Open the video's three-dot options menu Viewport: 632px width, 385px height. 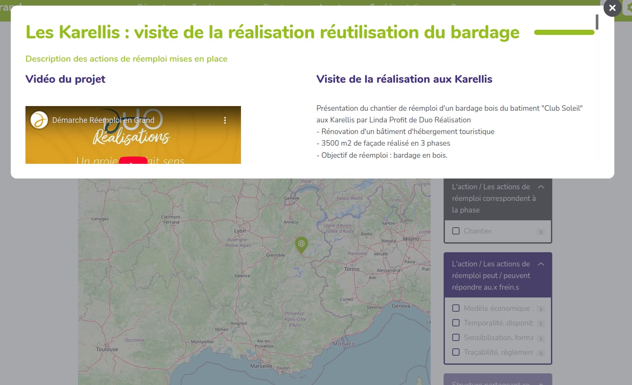point(225,120)
